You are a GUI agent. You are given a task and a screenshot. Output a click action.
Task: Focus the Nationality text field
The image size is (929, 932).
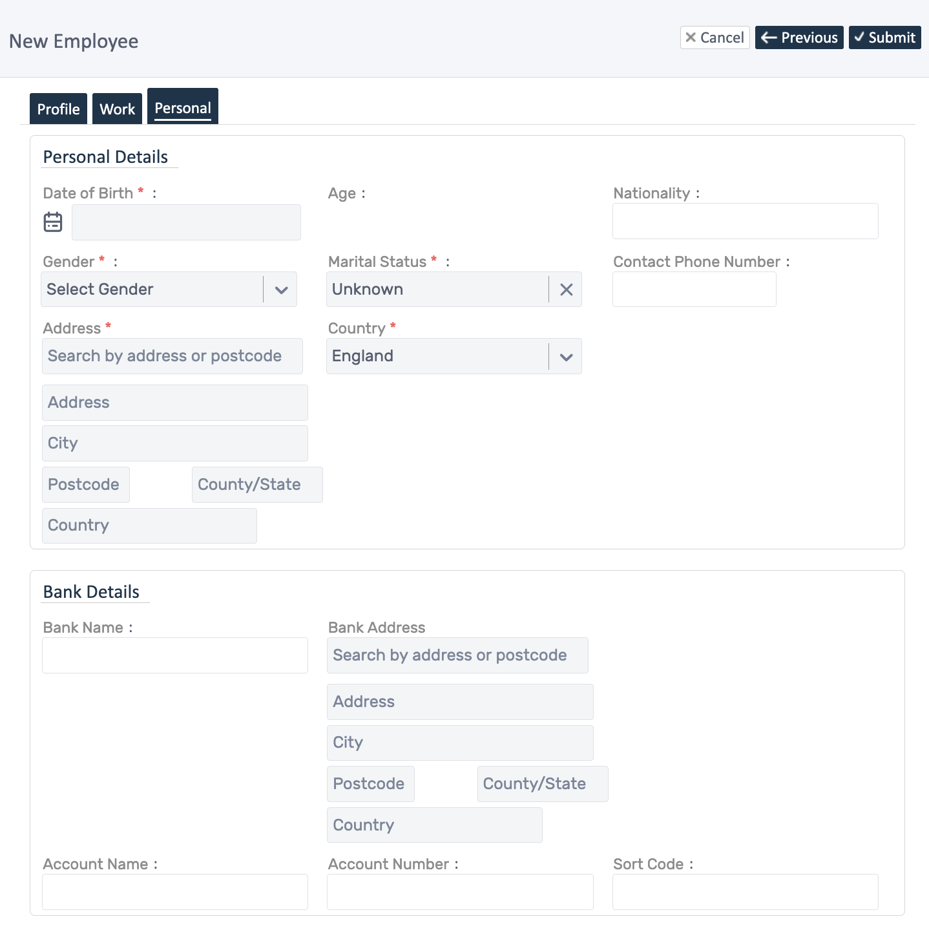[745, 221]
